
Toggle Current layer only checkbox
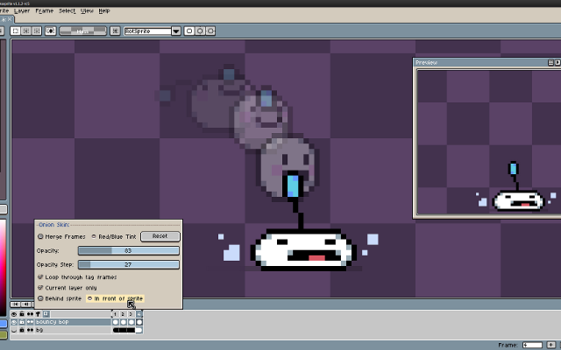coord(67,288)
